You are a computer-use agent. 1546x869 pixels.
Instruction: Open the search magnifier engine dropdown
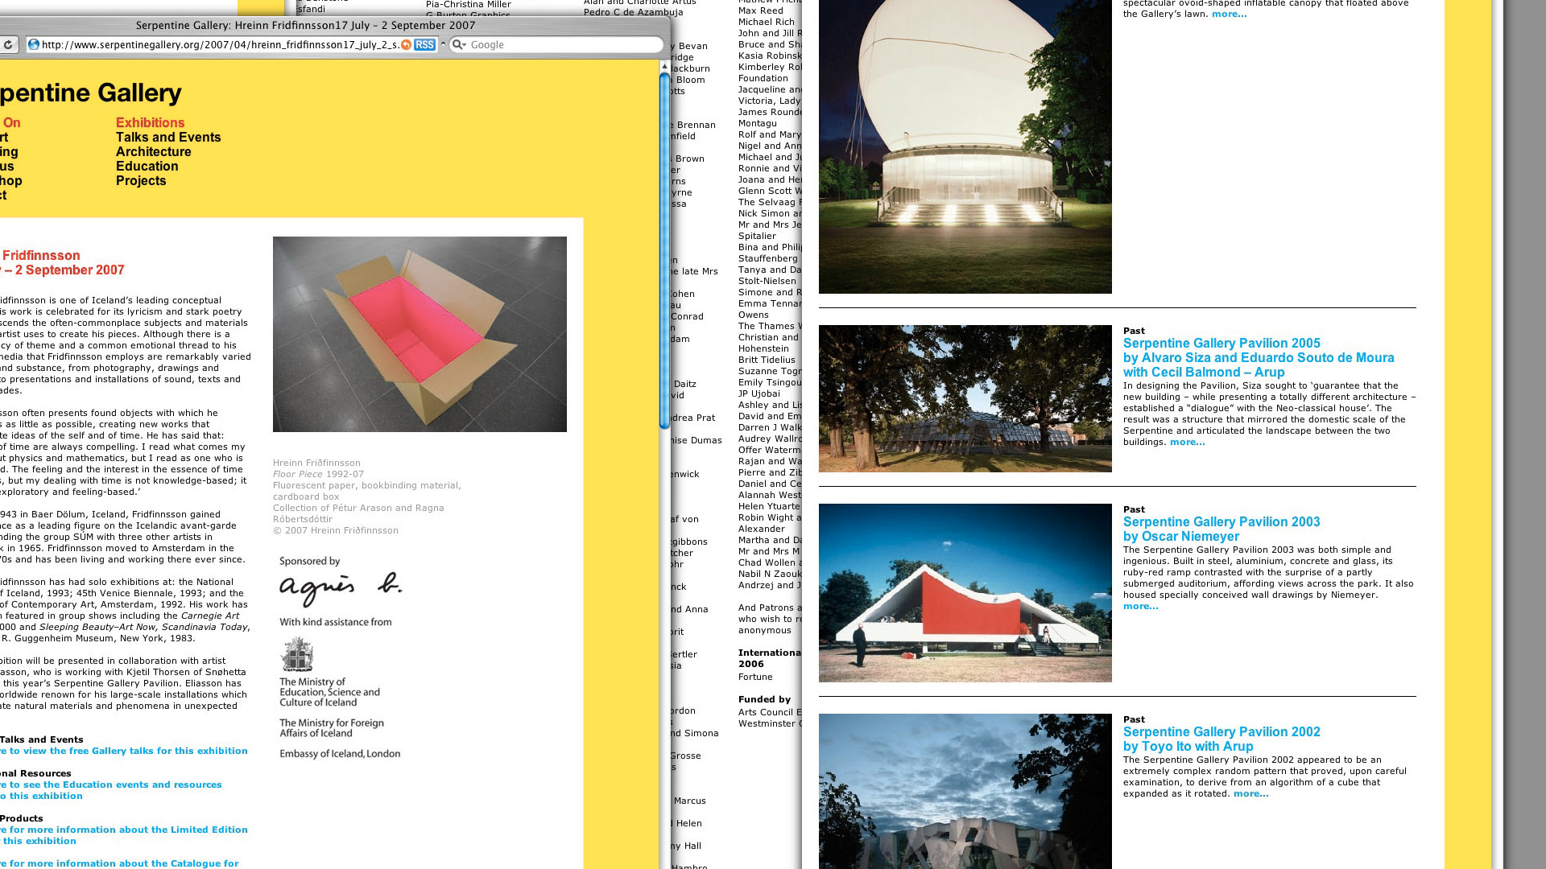pos(459,45)
